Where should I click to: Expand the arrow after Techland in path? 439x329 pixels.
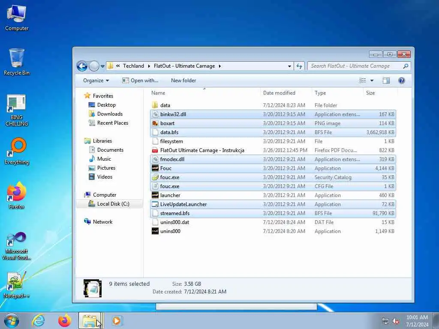149,66
